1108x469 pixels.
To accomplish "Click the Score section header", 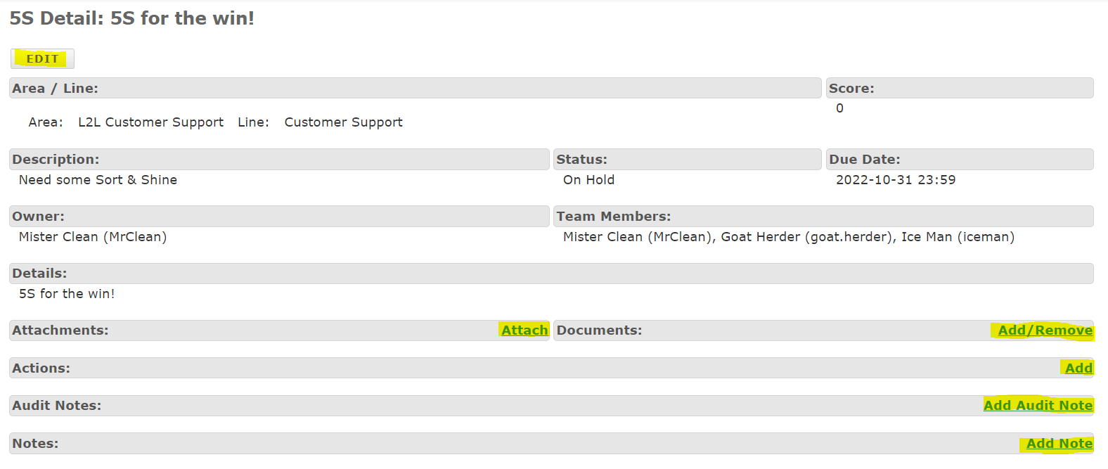I will pyautogui.click(x=851, y=89).
